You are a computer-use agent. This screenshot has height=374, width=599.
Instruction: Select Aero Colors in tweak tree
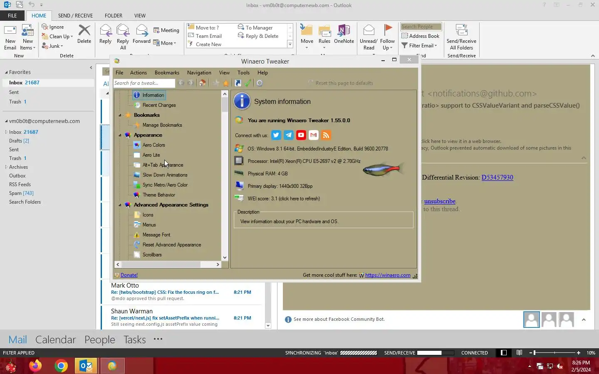(x=153, y=145)
